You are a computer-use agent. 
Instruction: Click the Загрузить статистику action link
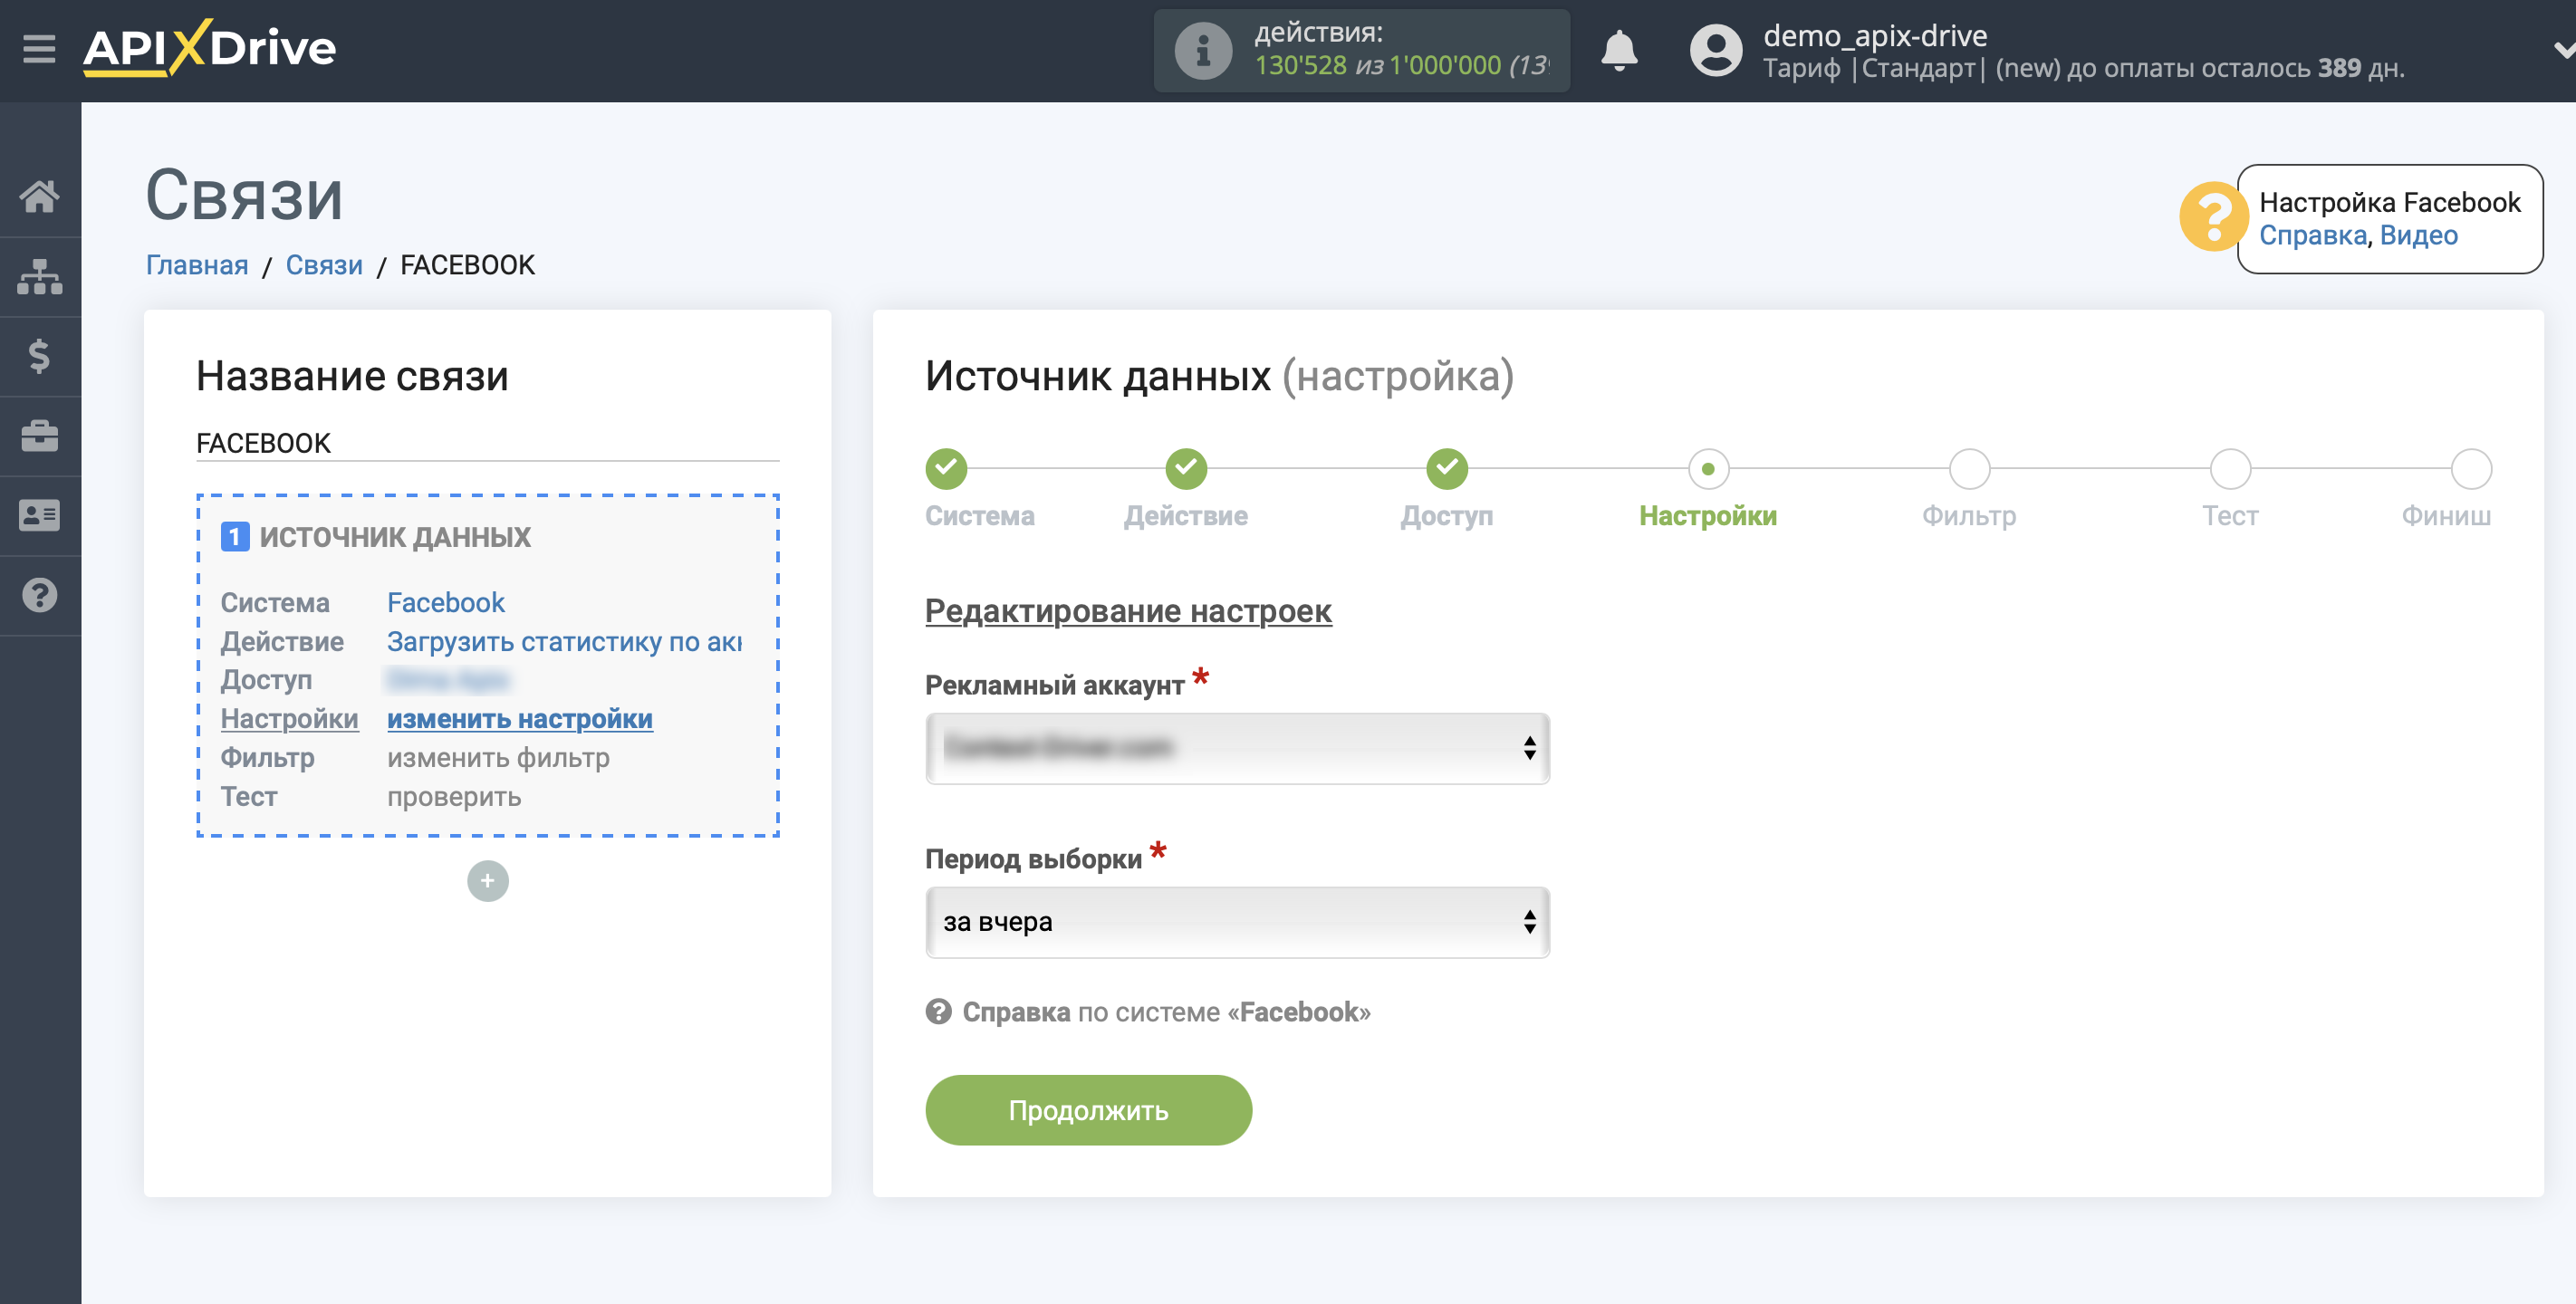(x=565, y=641)
